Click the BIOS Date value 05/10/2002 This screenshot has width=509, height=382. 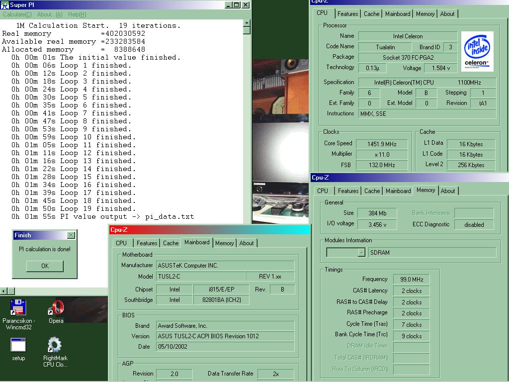(225, 346)
